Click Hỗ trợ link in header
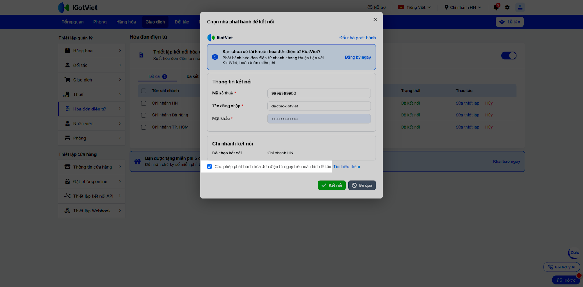Image resolution: width=583 pixels, height=287 pixels. [x=376, y=7]
